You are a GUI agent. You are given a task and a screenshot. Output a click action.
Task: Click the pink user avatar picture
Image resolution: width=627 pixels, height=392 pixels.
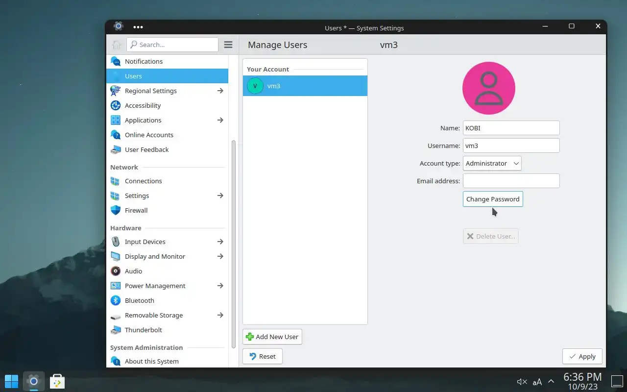tap(489, 88)
